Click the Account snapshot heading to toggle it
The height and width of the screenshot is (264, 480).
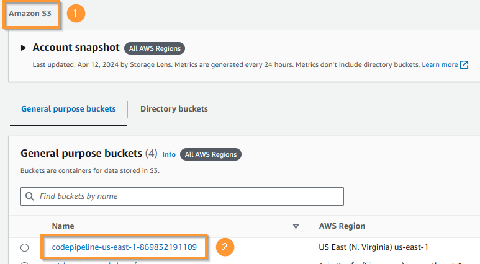tap(76, 48)
